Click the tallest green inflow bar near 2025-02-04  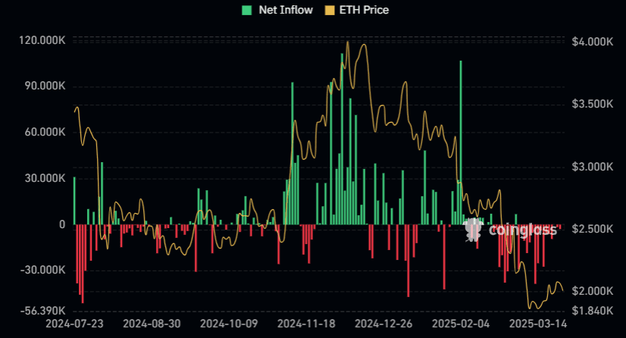(x=460, y=142)
